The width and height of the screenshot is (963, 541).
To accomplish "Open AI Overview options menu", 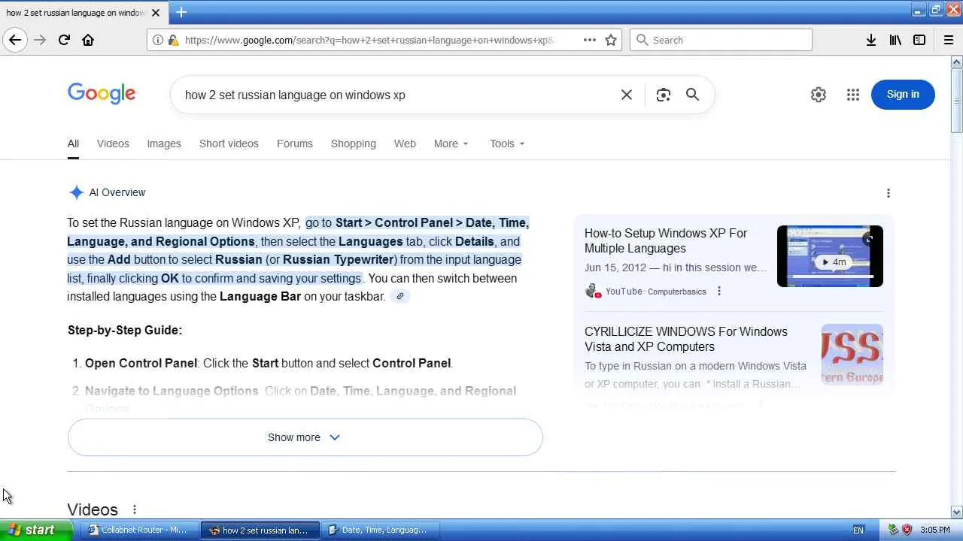I will (x=889, y=193).
